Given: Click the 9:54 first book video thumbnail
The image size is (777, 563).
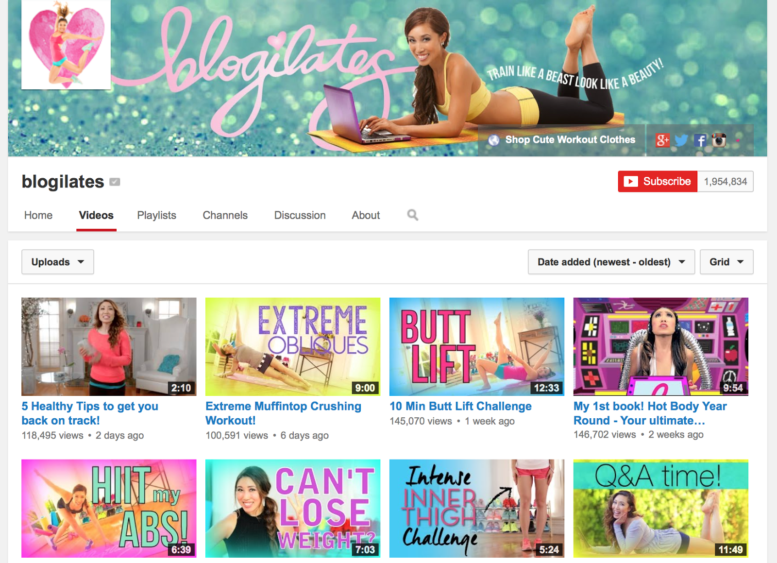Looking at the screenshot, I should 661,347.
